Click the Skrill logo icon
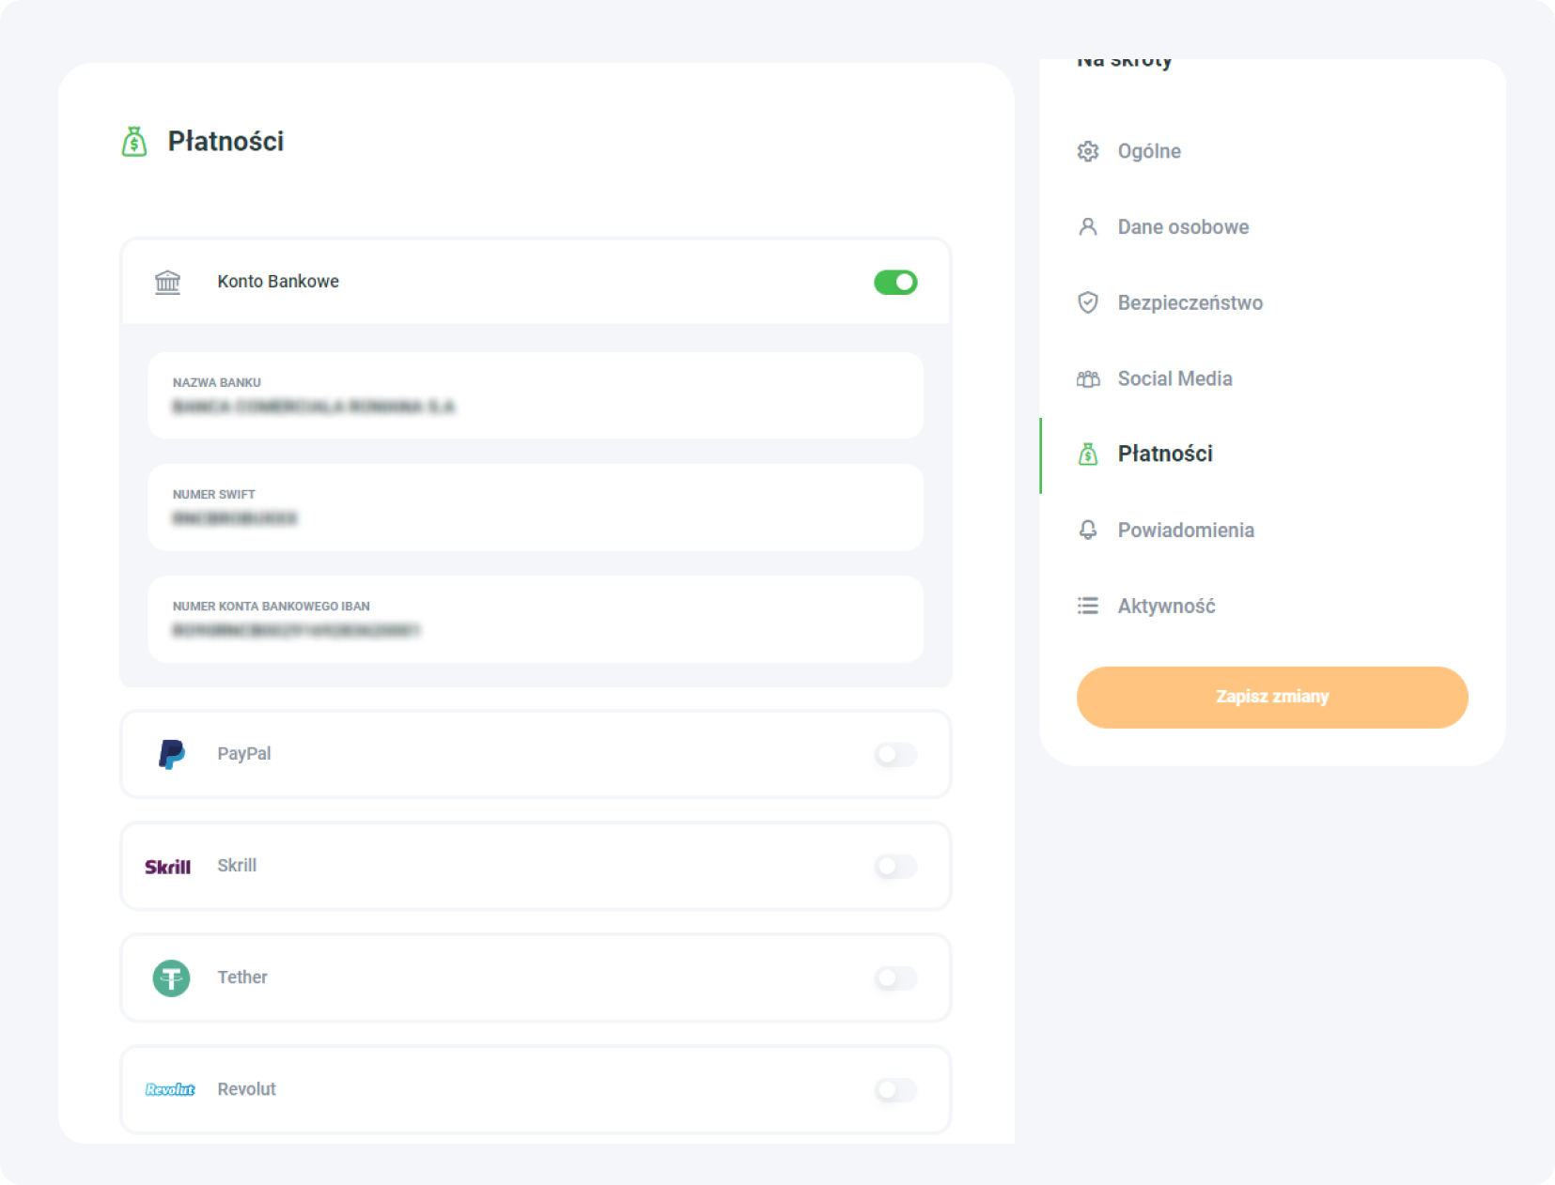Screen dimensions: 1555x1185 [x=168, y=867]
